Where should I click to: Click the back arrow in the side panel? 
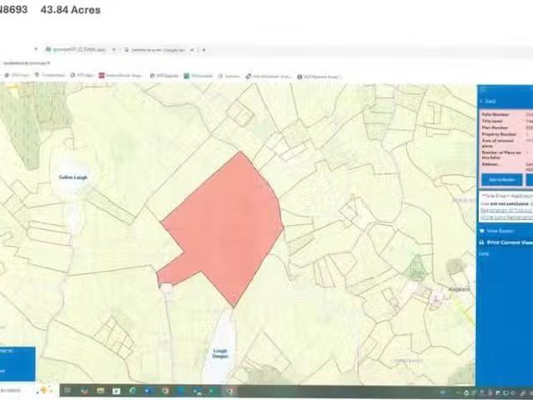482,101
